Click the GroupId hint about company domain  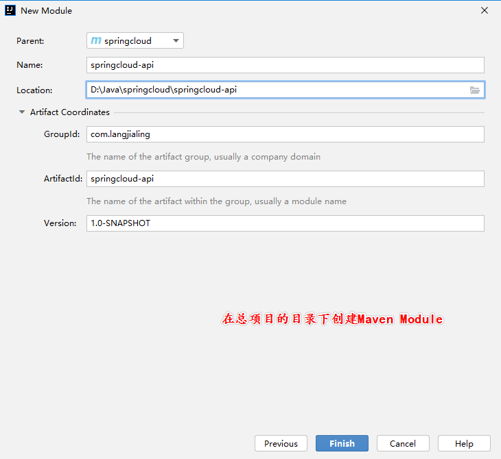tap(204, 157)
